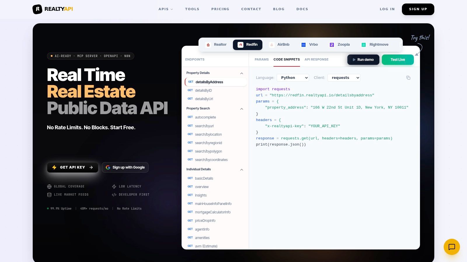Open the TOOLS nav item
The height and width of the screenshot is (262, 467).
tap(192, 9)
